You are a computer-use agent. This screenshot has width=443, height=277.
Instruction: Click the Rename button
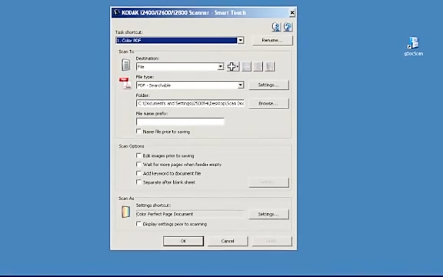[272, 40]
